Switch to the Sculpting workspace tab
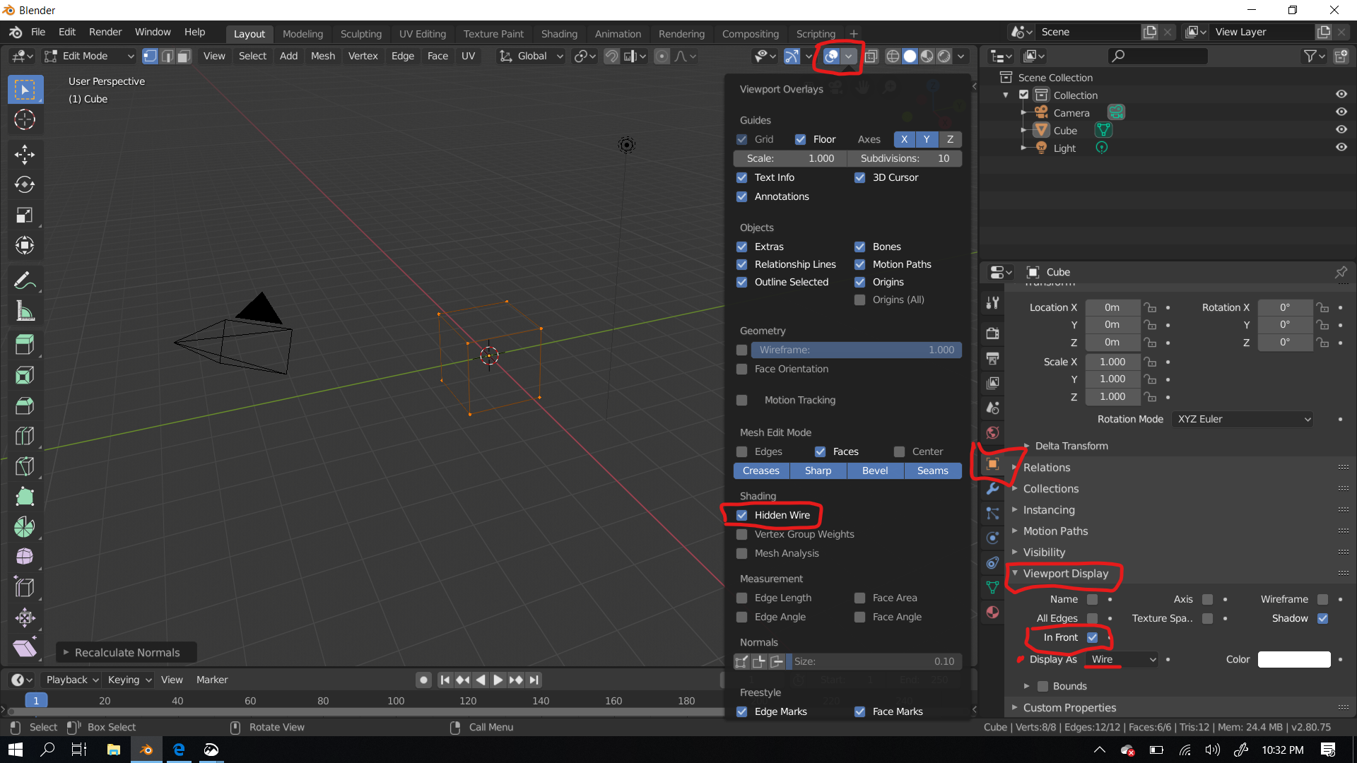 click(x=360, y=34)
